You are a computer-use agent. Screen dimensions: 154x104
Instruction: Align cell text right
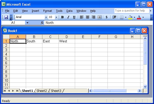click(x=93, y=17)
